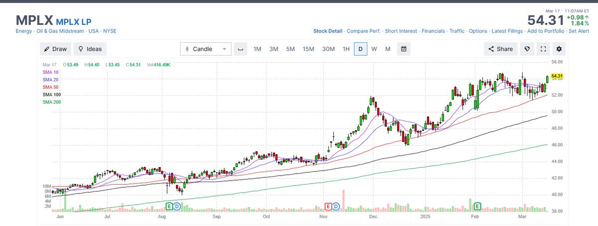Screen dimensions: 598x226
Task: Activate the Draw tools button
Action: [55, 49]
